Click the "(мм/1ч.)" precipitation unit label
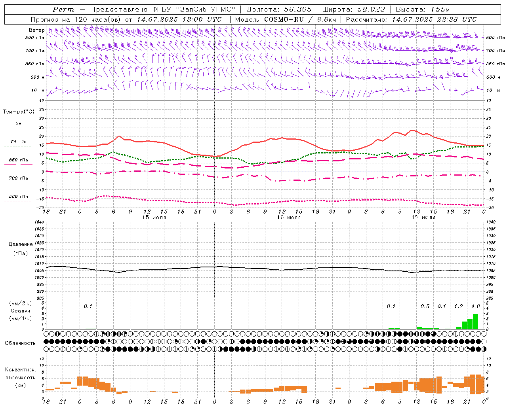The height and width of the screenshot is (405, 507). (x=20, y=318)
